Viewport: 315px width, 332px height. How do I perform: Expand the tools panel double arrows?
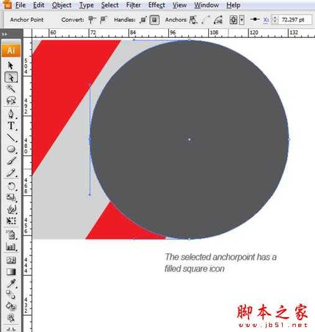[x=4, y=34]
